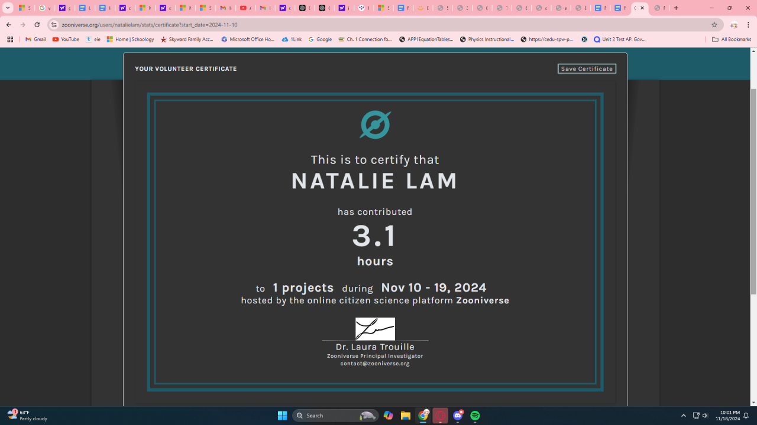Click the Dr. Laura Trouille signature image
The image size is (757, 425).
[x=375, y=329]
